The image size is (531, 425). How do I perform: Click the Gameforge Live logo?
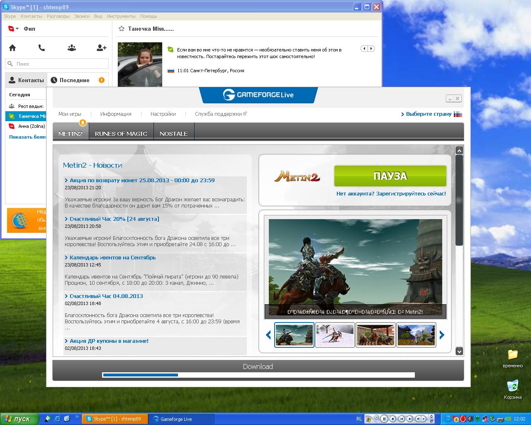point(258,95)
